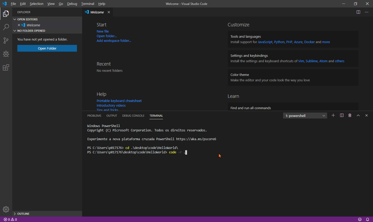Click the aka.ms/pscore6 URL in terminal
The height and width of the screenshot is (222, 373).
coord(196,139)
